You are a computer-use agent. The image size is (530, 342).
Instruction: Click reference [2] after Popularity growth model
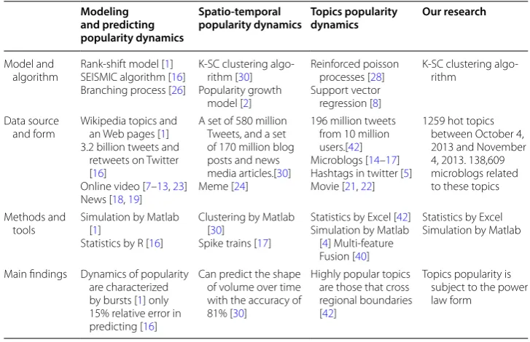coord(246,103)
